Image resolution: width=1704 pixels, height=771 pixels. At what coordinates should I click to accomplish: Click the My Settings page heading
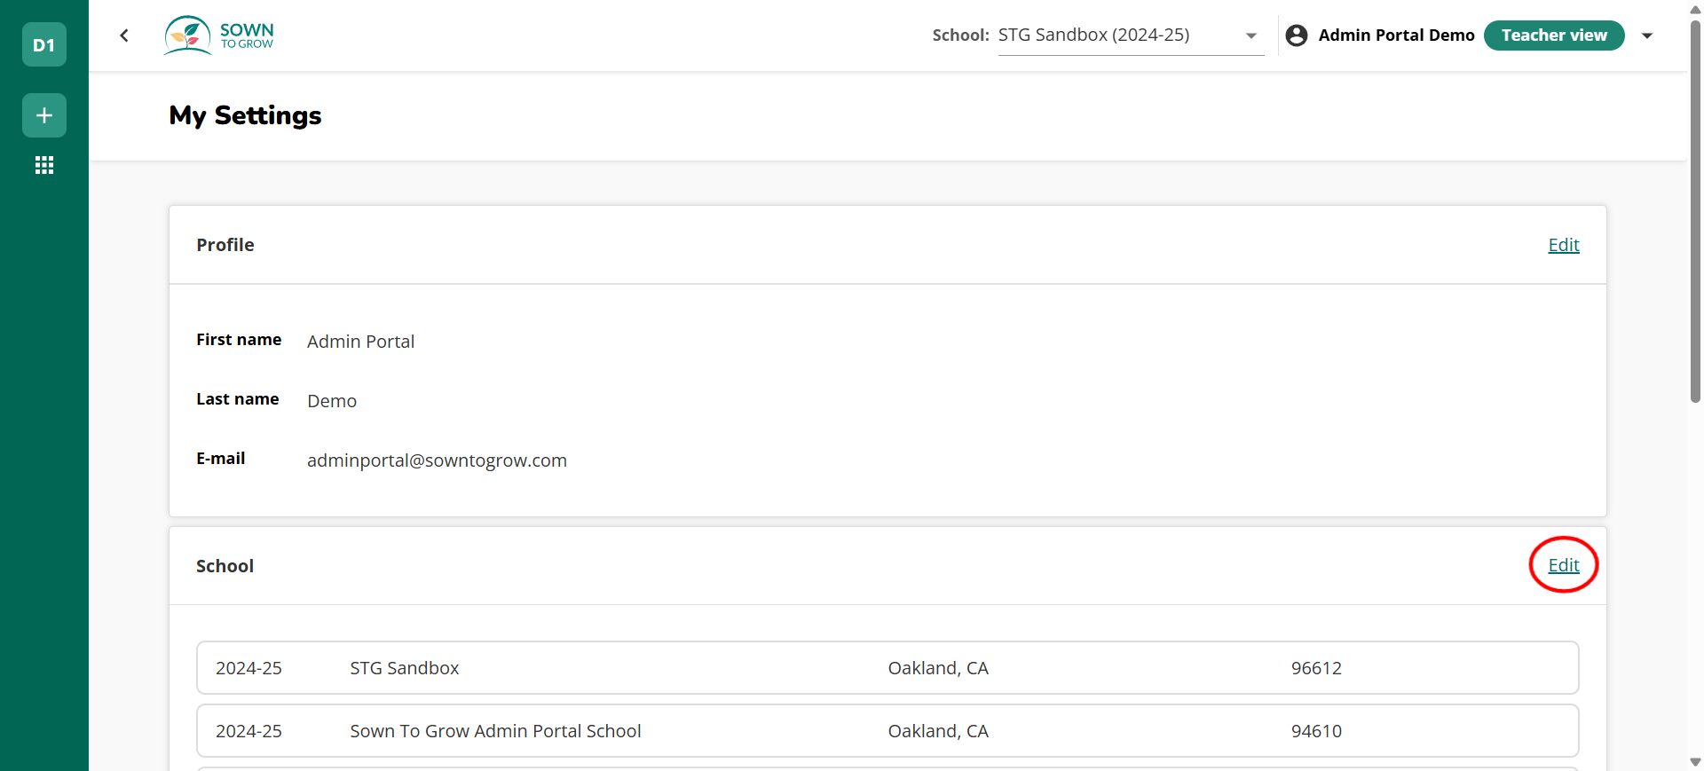tap(245, 115)
